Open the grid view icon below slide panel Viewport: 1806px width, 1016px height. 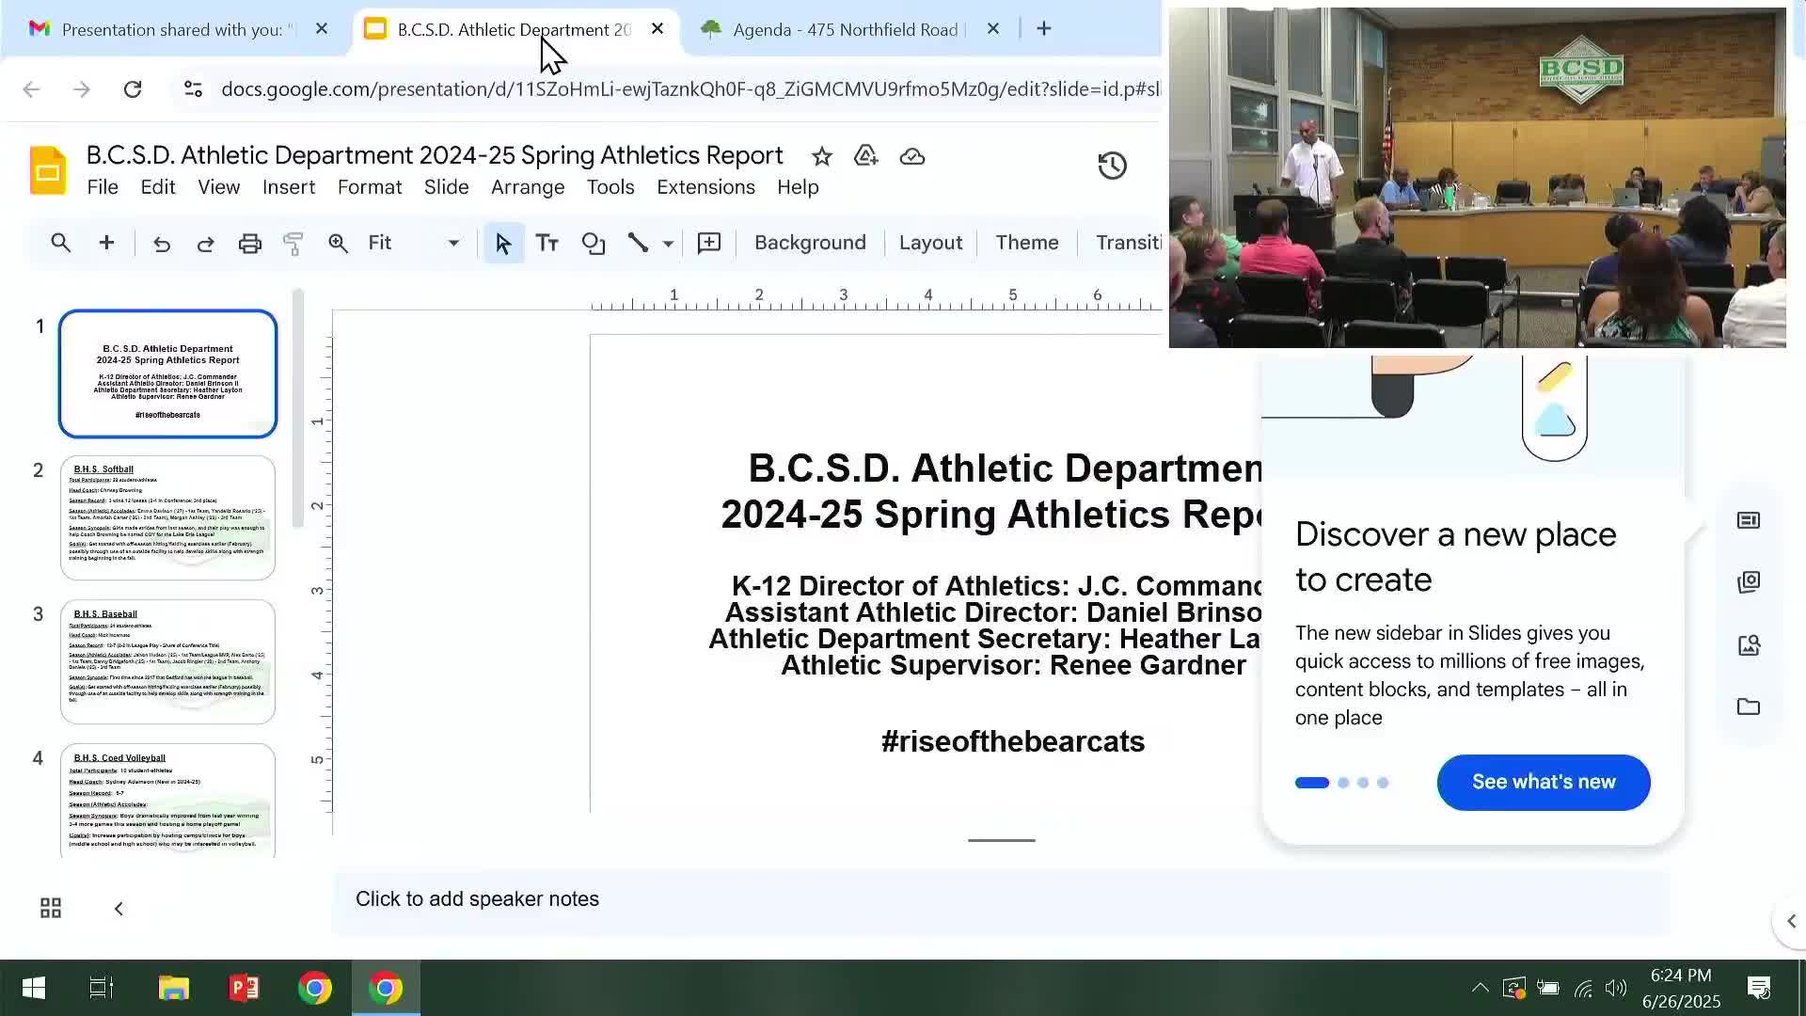(49, 908)
